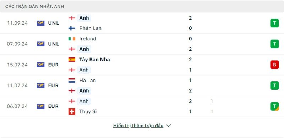Click the 07.09.24 match date

[x=17, y=44]
